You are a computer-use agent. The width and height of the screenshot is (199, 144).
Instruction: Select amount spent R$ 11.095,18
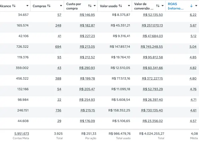[121, 89]
